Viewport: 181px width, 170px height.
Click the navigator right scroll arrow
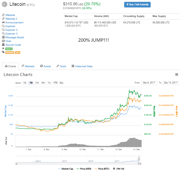(140, 164)
